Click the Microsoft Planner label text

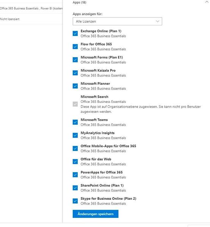point(95,84)
